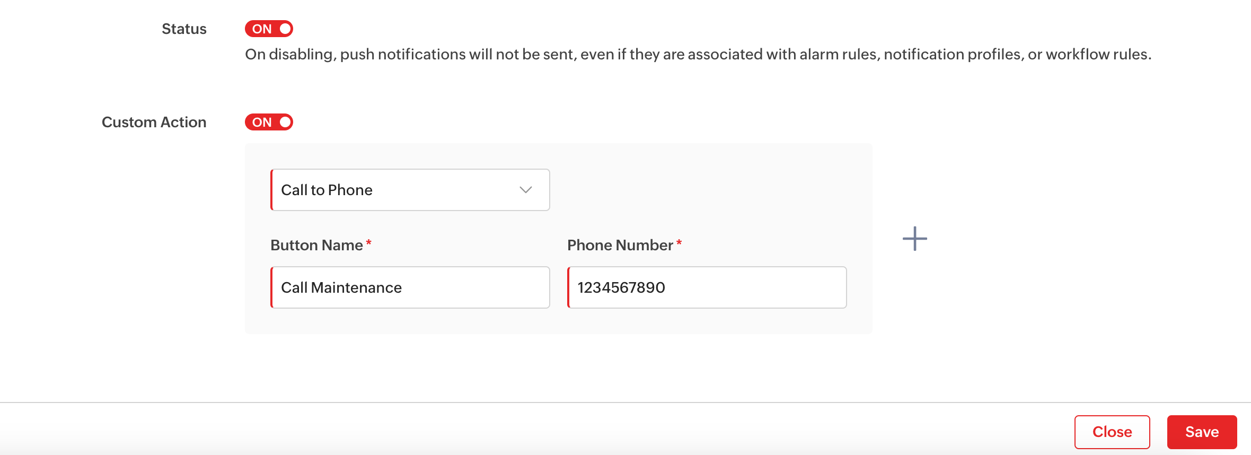Click the Status label

click(x=184, y=29)
